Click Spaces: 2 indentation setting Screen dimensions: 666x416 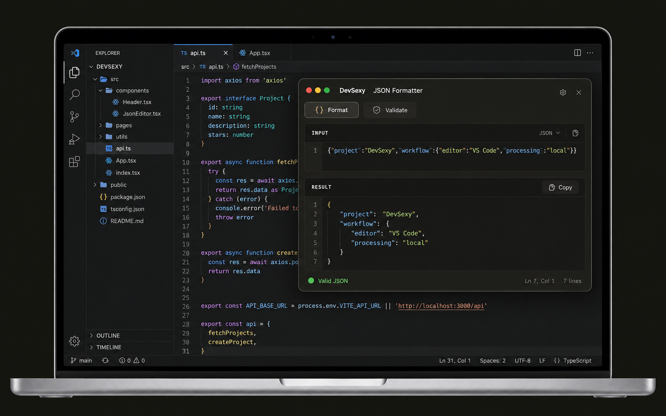click(x=493, y=361)
